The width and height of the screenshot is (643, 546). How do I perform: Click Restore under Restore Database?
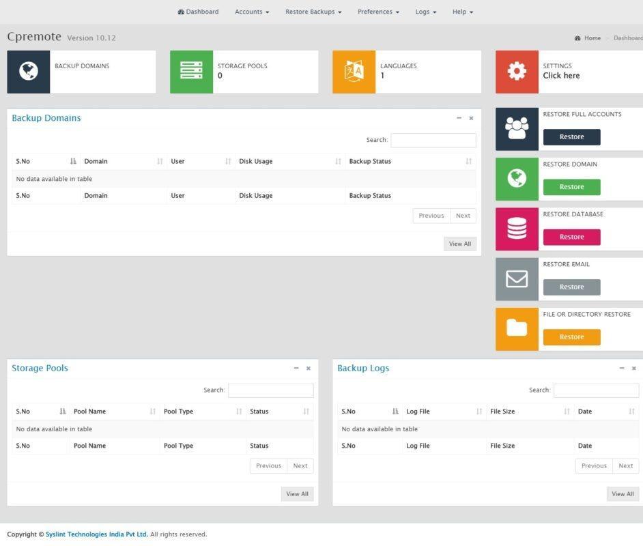click(571, 237)
